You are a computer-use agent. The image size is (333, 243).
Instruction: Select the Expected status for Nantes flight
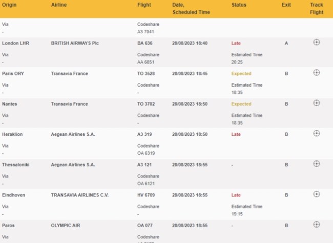(x=241, y=104)
